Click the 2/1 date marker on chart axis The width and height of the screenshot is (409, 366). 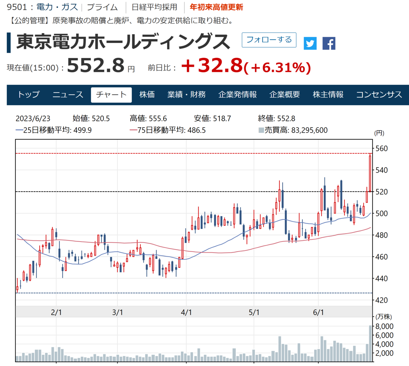[56, 312]
